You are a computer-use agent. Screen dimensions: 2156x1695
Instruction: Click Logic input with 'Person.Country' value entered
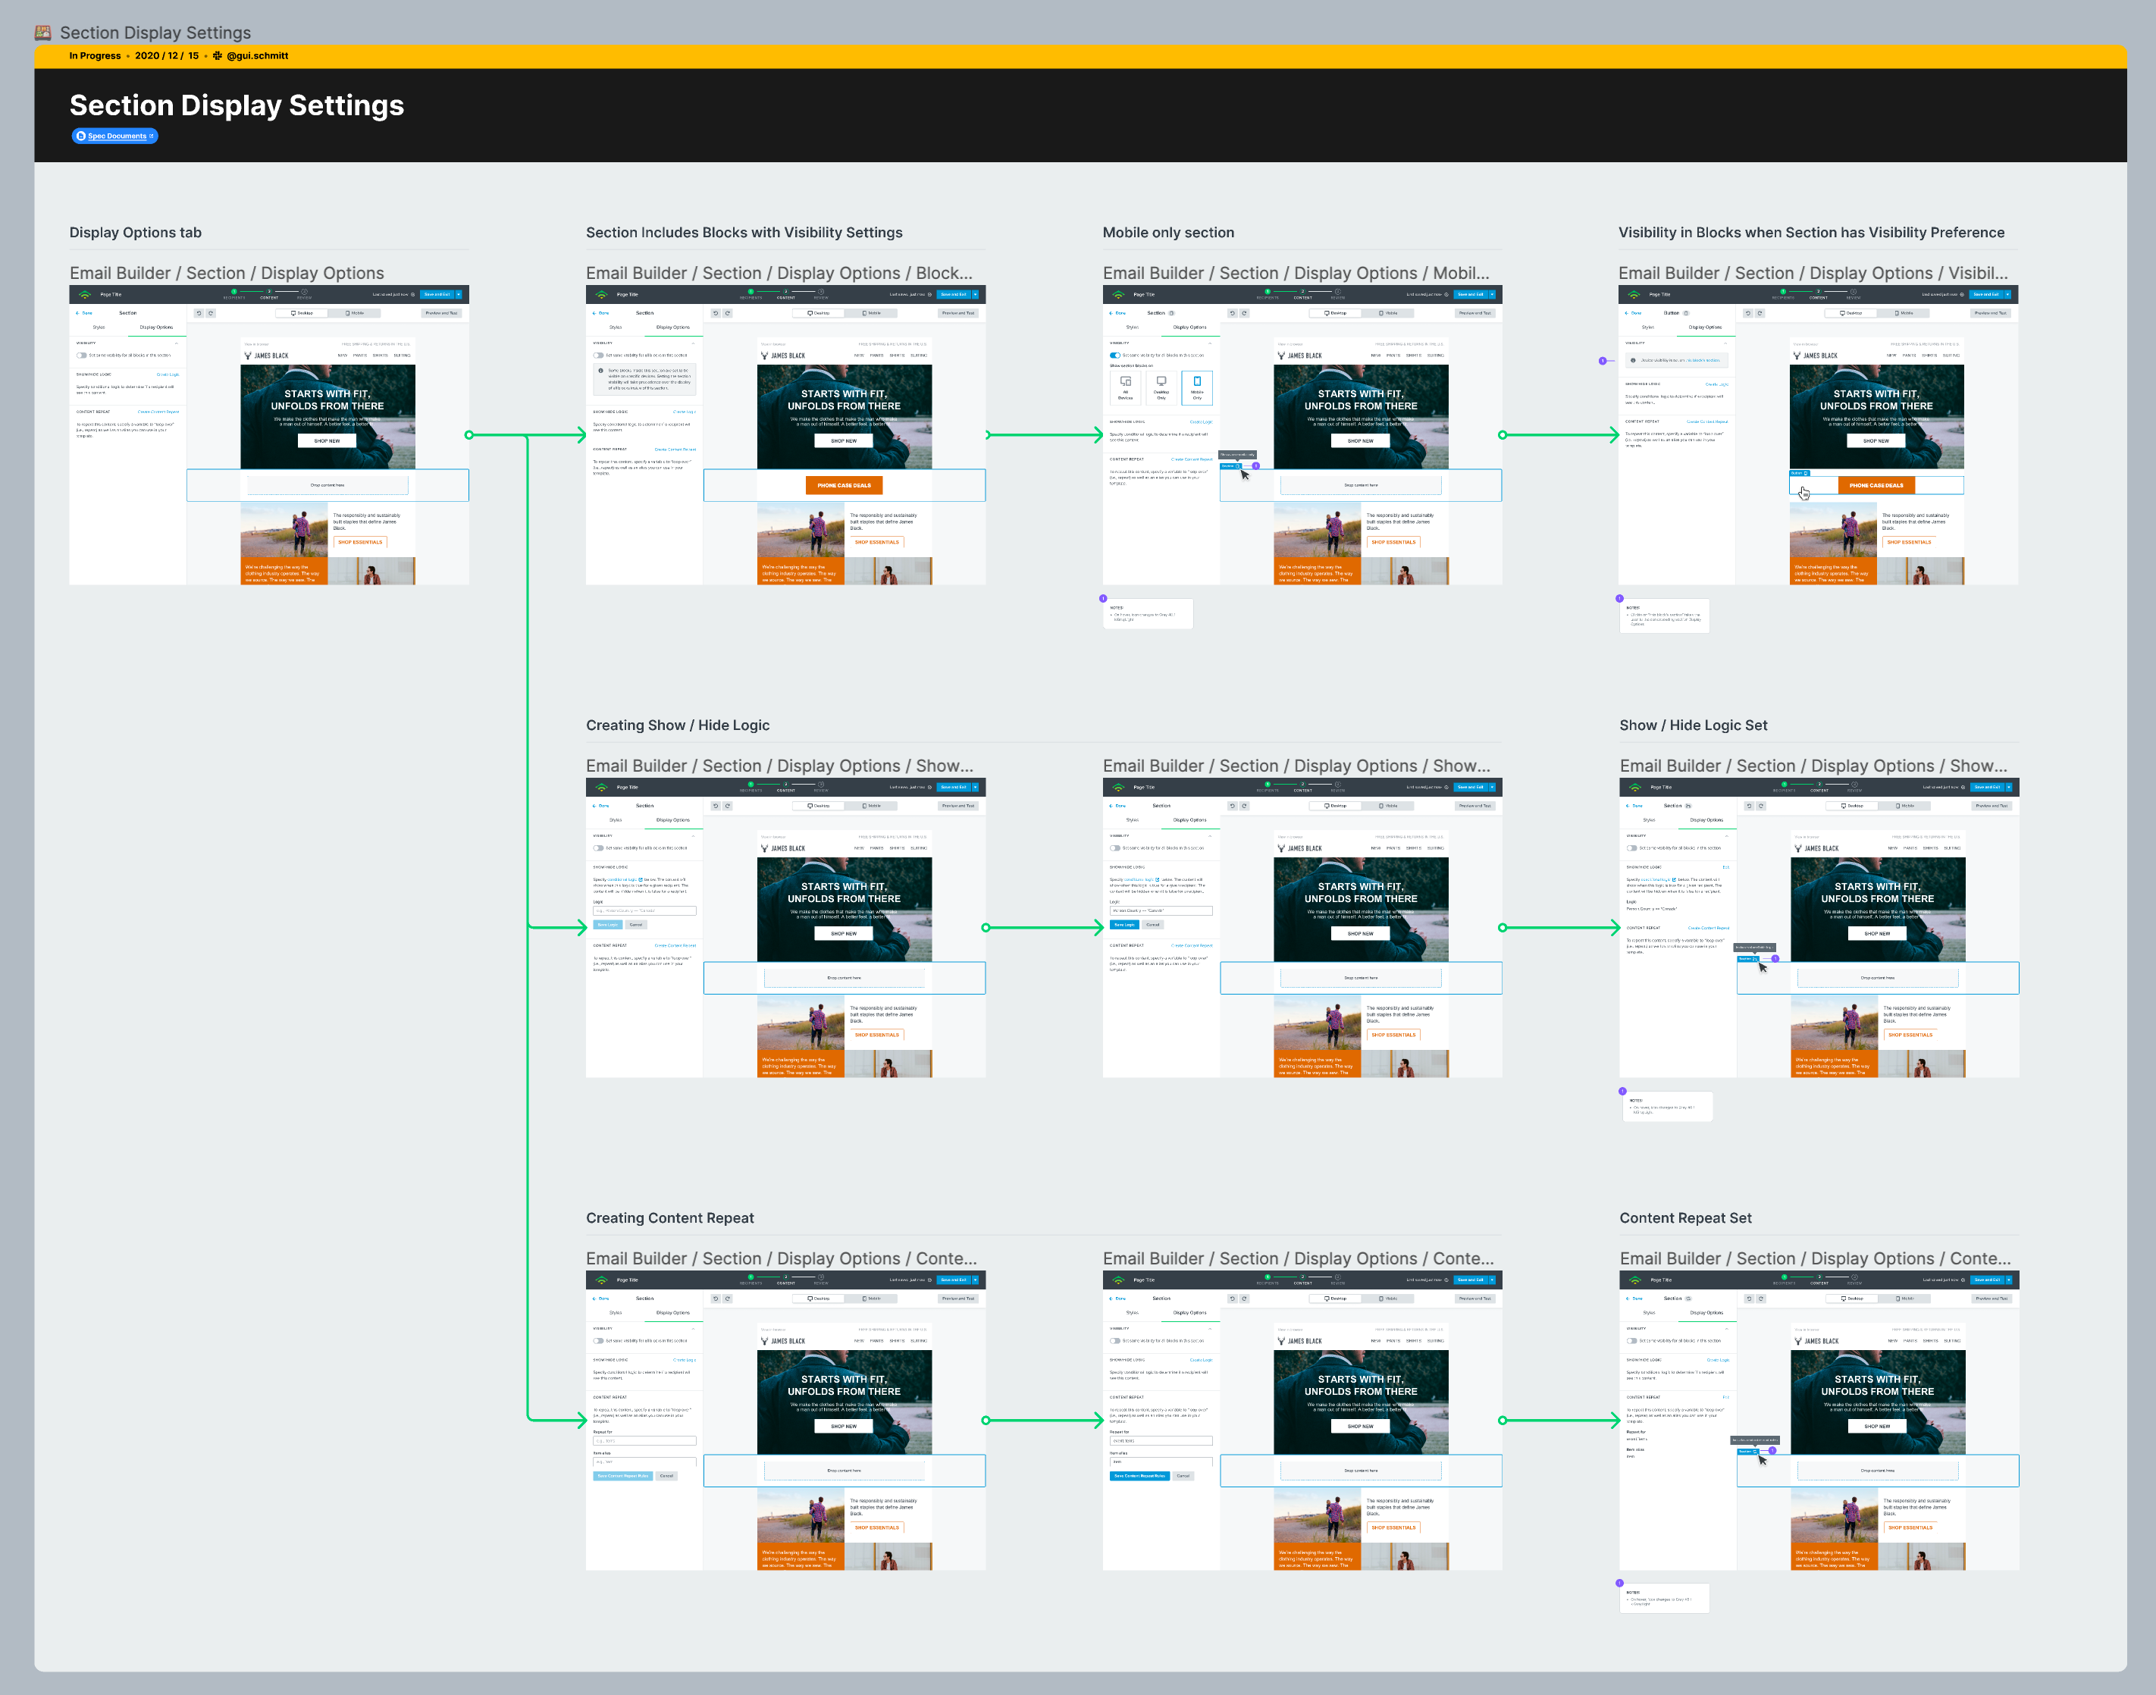[1161, 910]
